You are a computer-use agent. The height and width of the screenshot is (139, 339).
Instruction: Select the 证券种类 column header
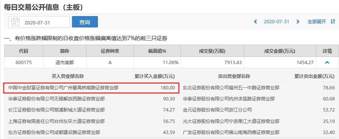[x=110, y=51]
